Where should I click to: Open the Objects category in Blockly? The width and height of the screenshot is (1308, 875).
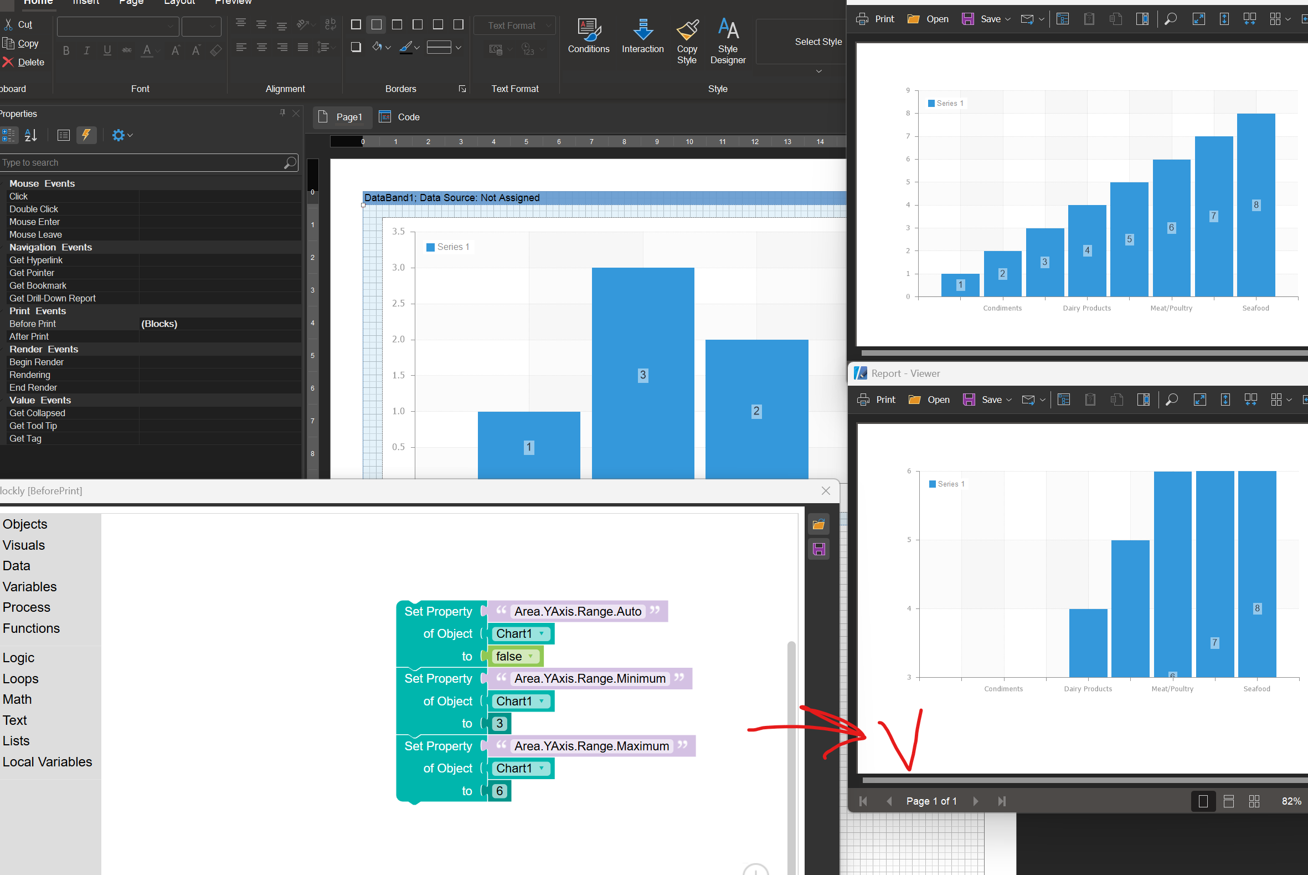point(25,524)
